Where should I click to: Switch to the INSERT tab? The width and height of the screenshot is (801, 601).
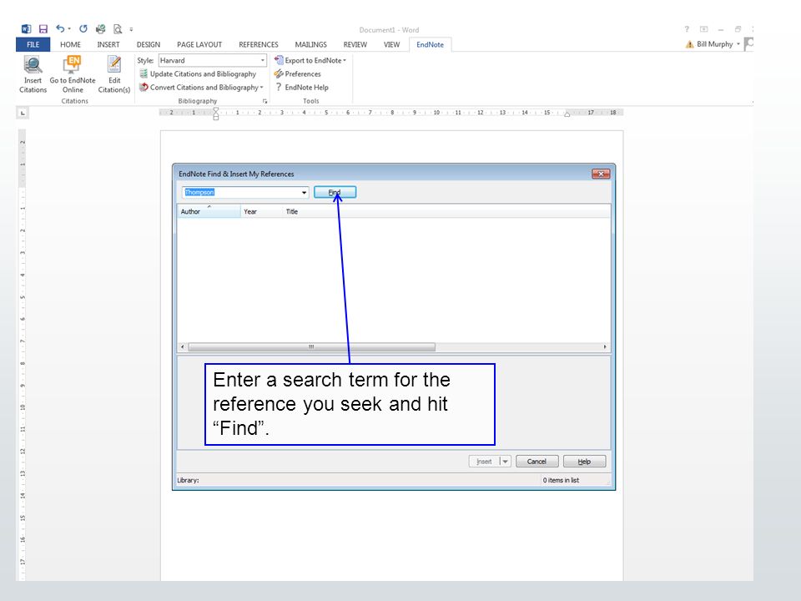[108, 44]
